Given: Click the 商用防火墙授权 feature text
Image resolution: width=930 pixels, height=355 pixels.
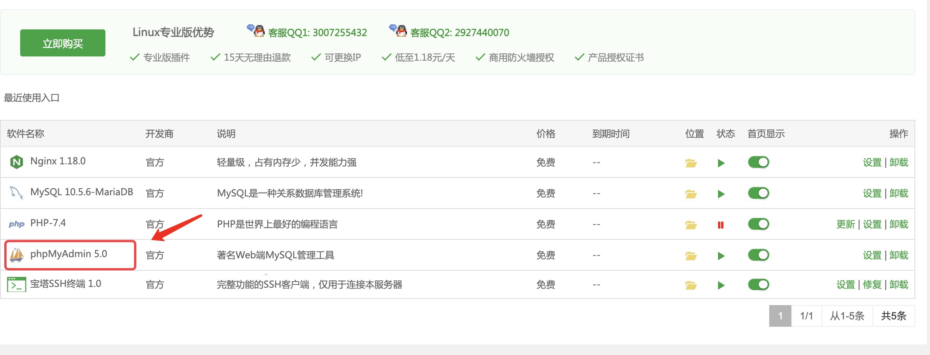Looking at the screenshot, I should [522, 58].
